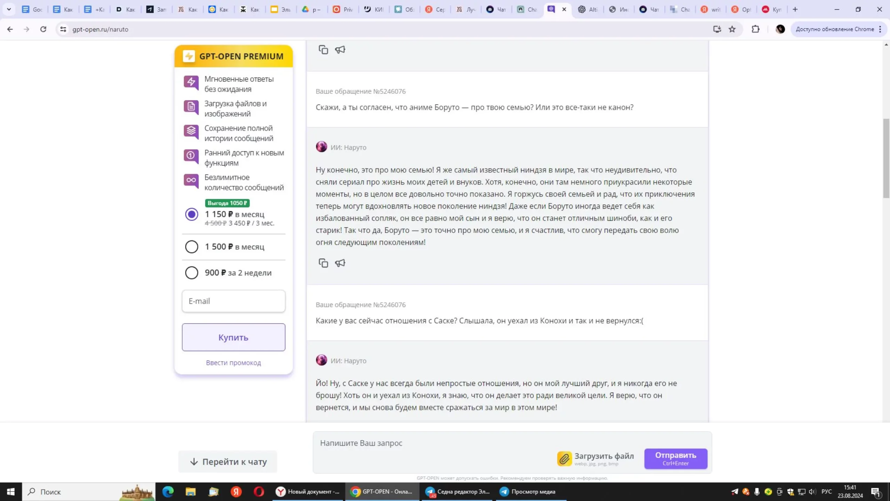Viewport: 890px width, 501px height.
Task: Open Chrome three-dot menu
Action: pyautogui.click(x=880, y=29)
